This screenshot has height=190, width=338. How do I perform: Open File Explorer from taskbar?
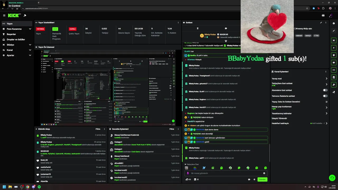(10, 187)
